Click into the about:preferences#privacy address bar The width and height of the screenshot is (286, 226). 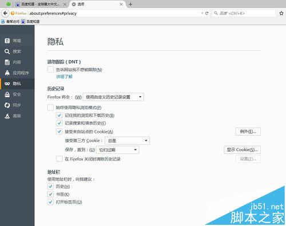pos(114,13)
